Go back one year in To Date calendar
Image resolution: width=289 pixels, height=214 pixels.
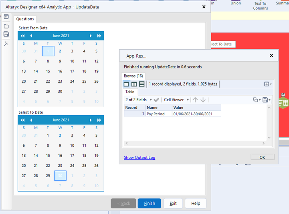pos(22,120)
